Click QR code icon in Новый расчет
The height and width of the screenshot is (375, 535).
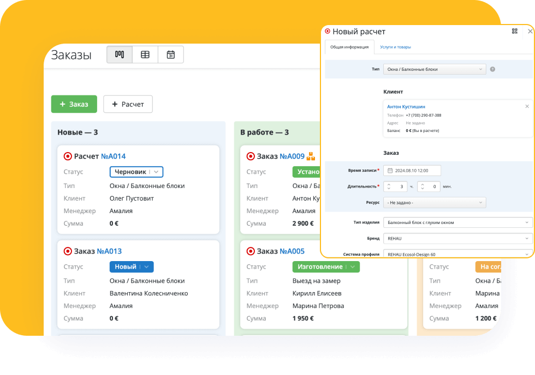[x=514, y=32]
